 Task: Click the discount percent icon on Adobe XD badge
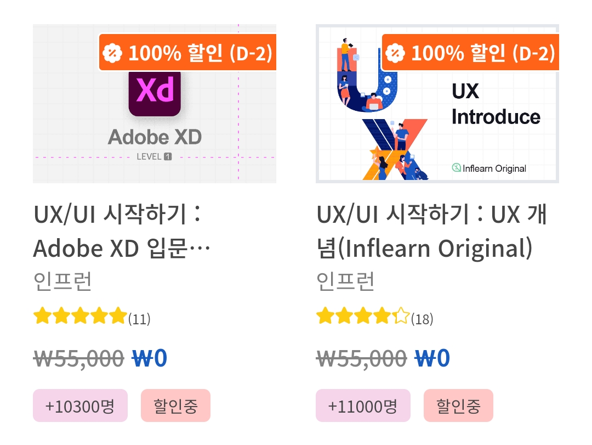(x=112, y=53)
